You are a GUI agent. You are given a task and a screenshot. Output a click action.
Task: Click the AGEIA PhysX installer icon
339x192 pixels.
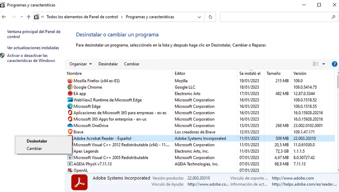pyautogui.click(x=70, y=164)
